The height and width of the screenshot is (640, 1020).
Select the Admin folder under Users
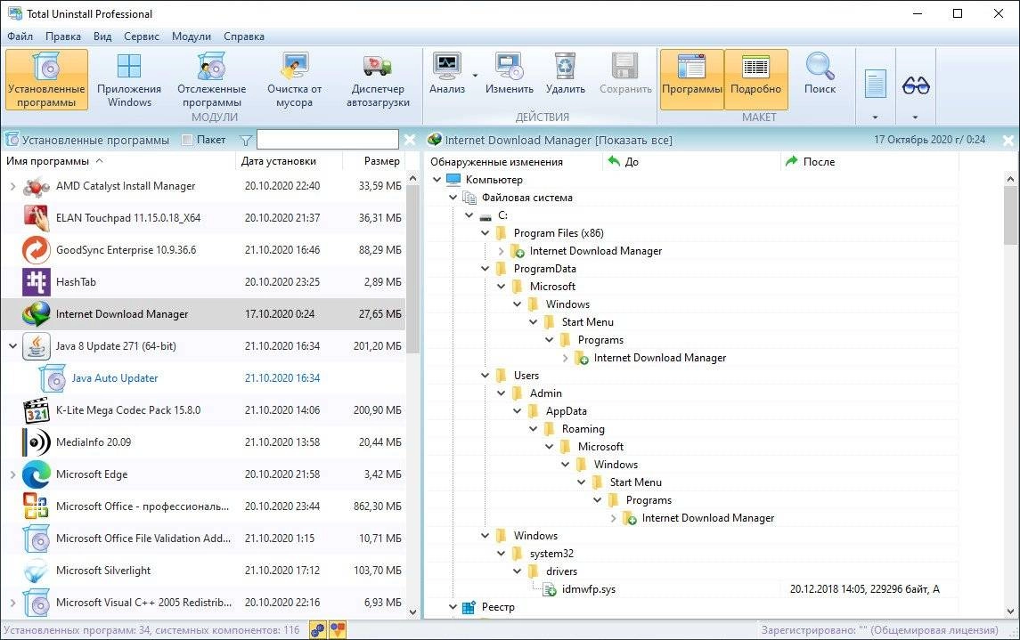tap(546, 393)
